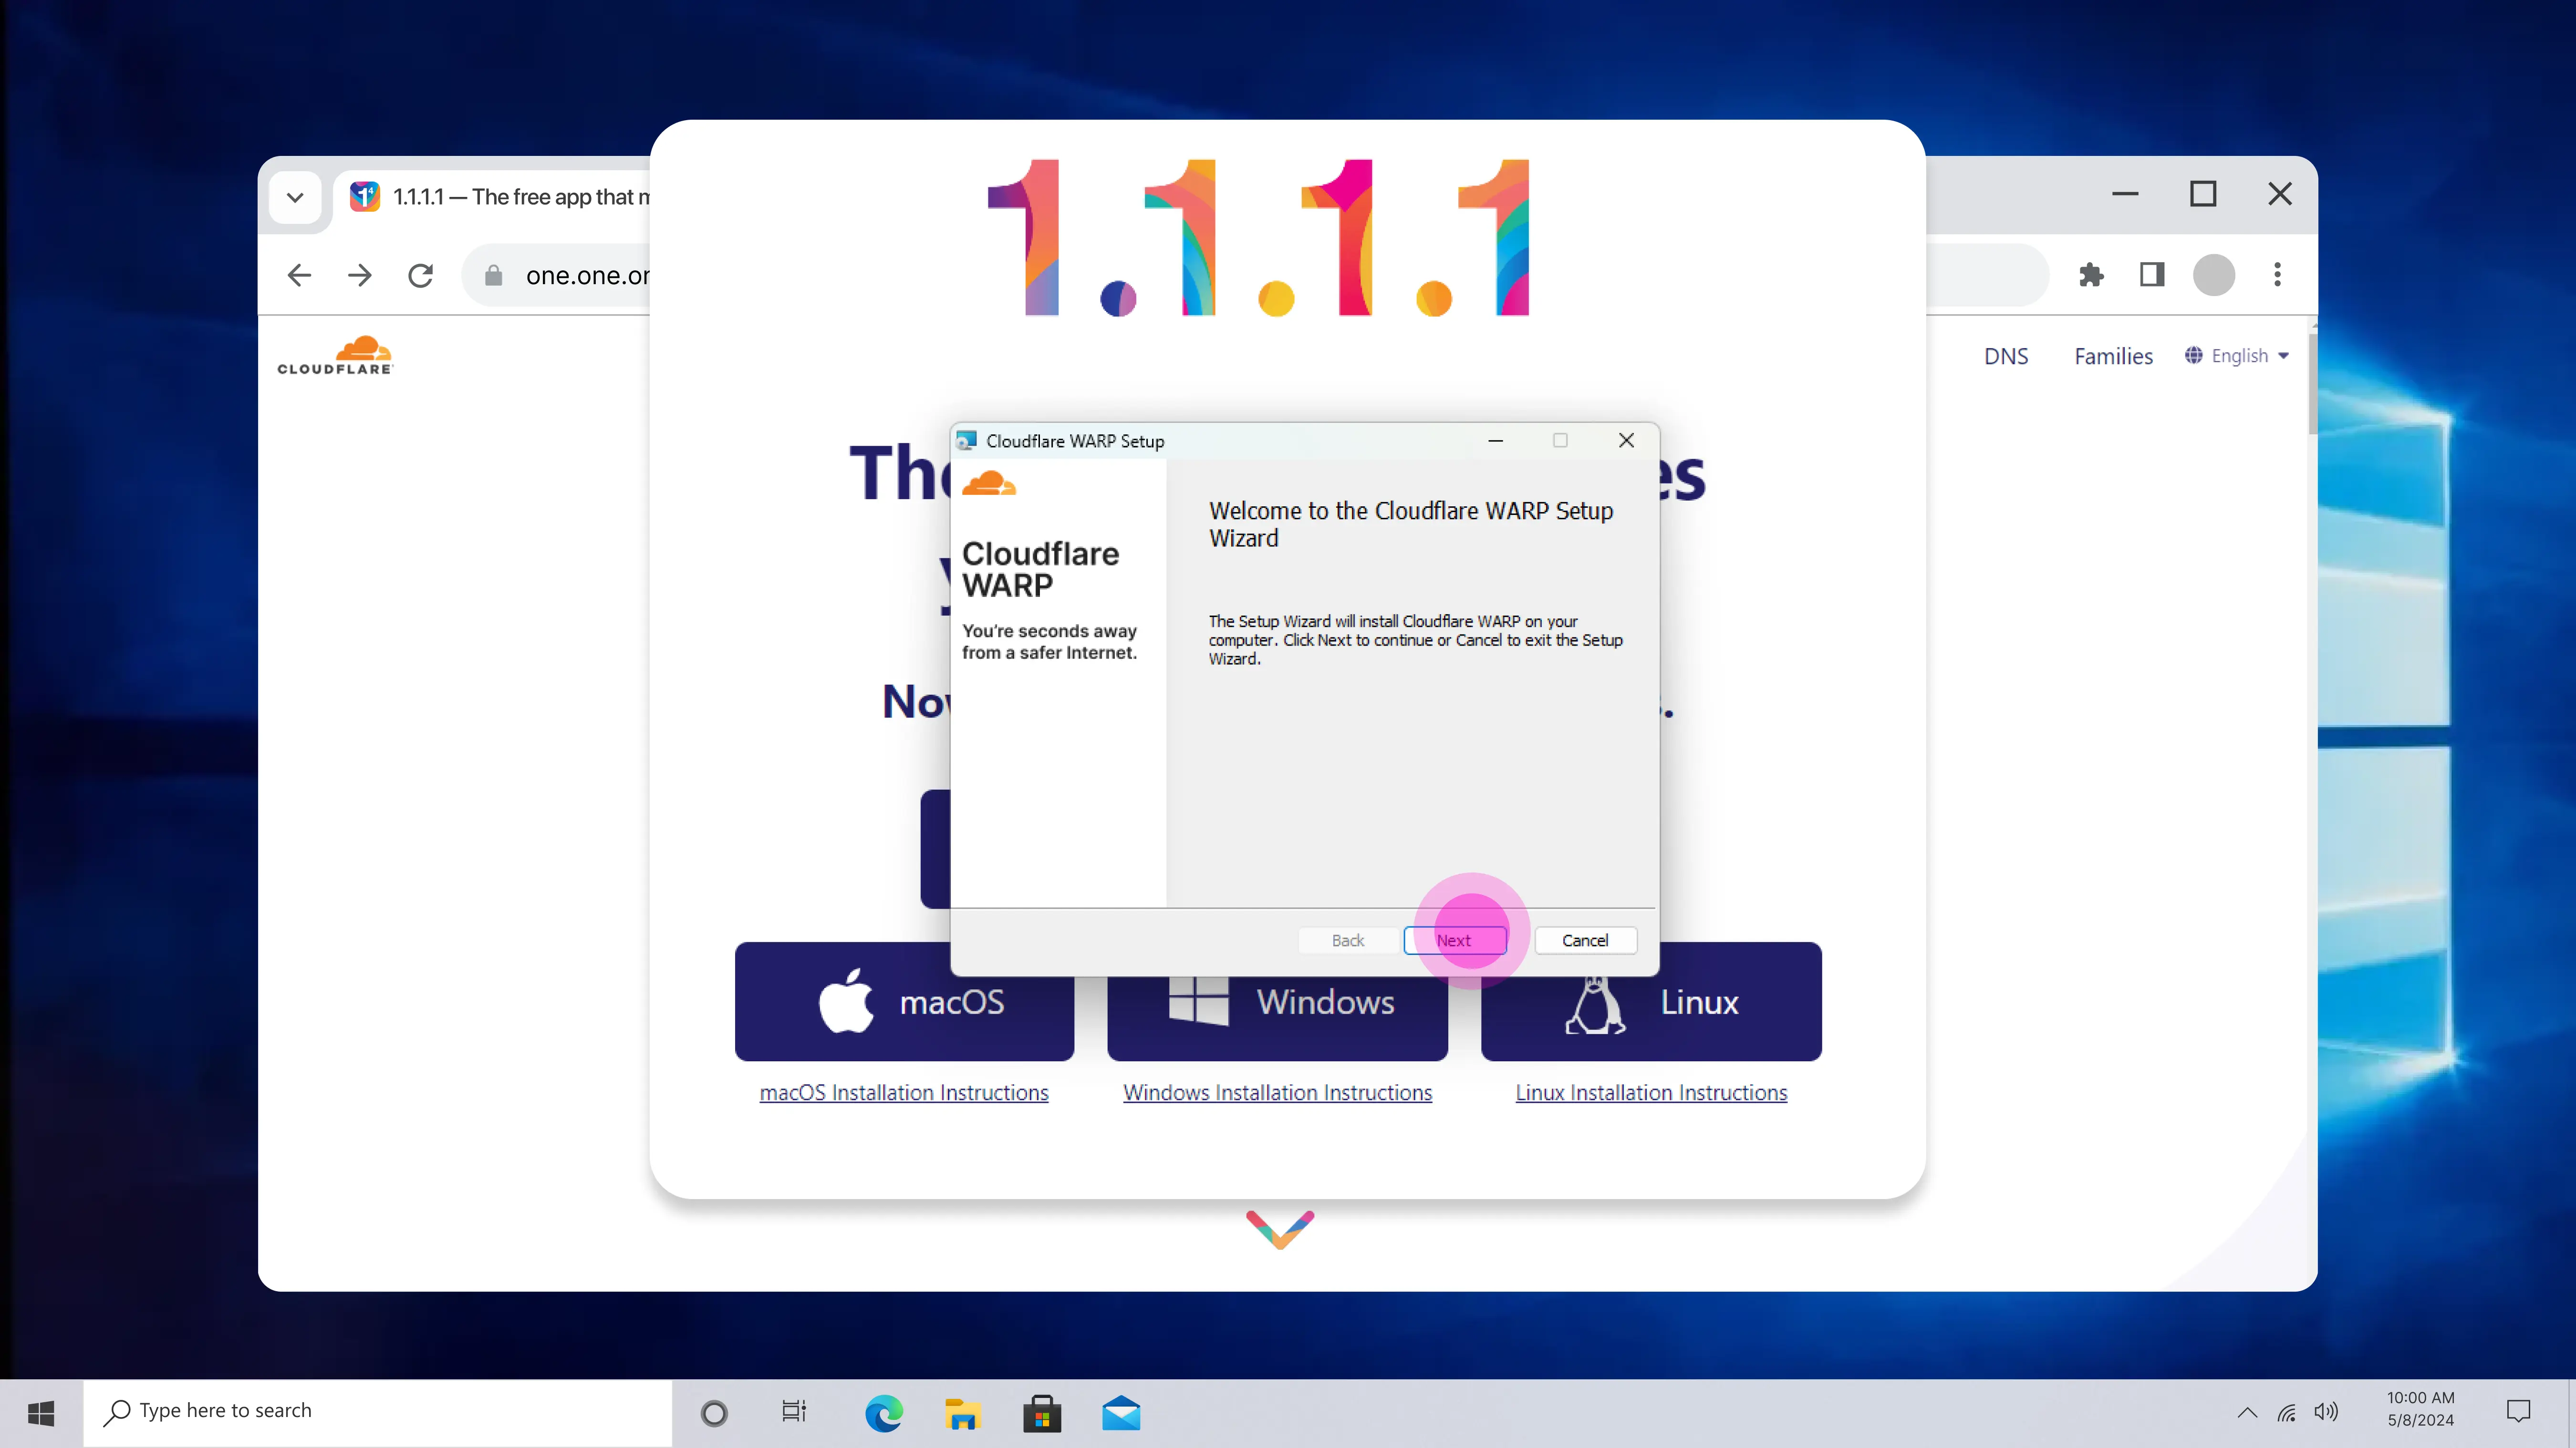Viewport: 2576px width, 1448px height.
Task: Open the browser three-dot menu
Action: tap(2277, 275)
